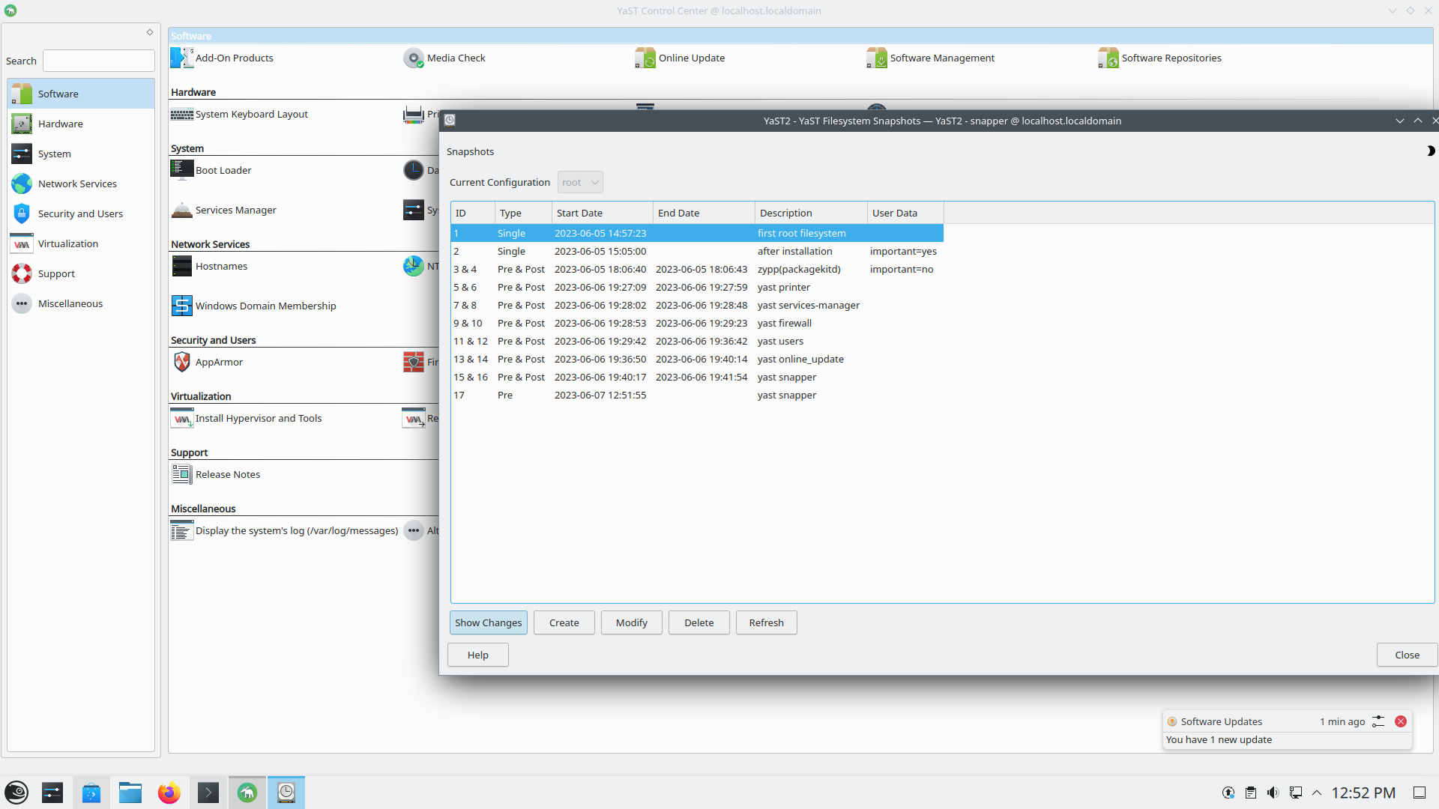Image resolution: width=1439 pixels, height=809 pixels.
Task: Open terminal Konsole from taskbar
Action: tap(208, 793)
